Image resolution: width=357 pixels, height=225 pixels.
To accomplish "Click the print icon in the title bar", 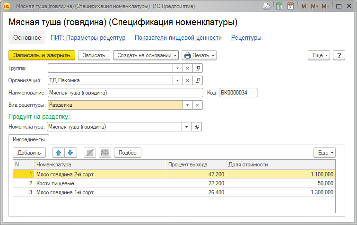I will [x=267, y=7].
